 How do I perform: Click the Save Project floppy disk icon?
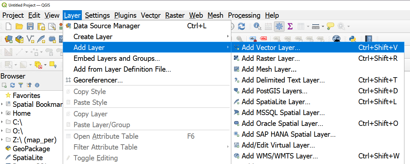30,26
